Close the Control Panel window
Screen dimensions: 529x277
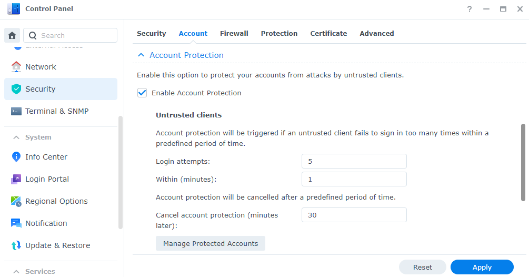[520, 9]
